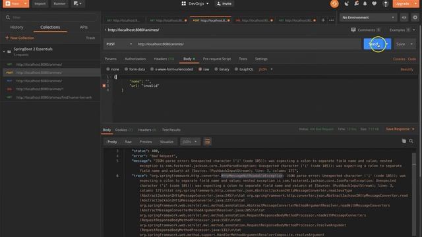Click the error marker on line 3
Image resolution: width=422 pixels, height=237 pixels.
point(104,86)
